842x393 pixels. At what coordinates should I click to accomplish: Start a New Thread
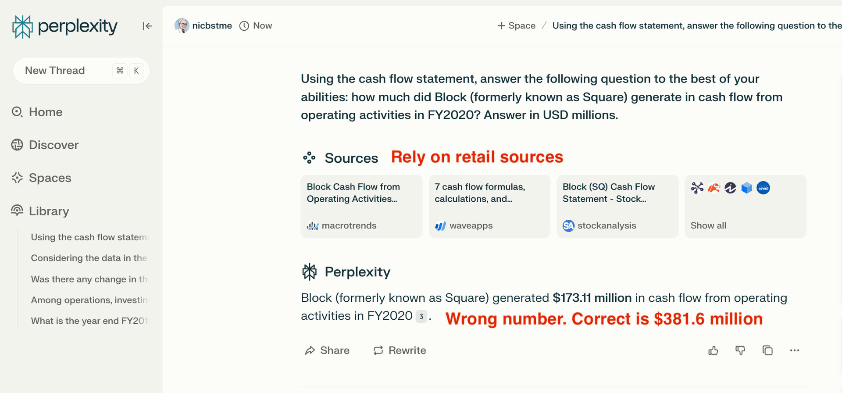click(55, 71)
